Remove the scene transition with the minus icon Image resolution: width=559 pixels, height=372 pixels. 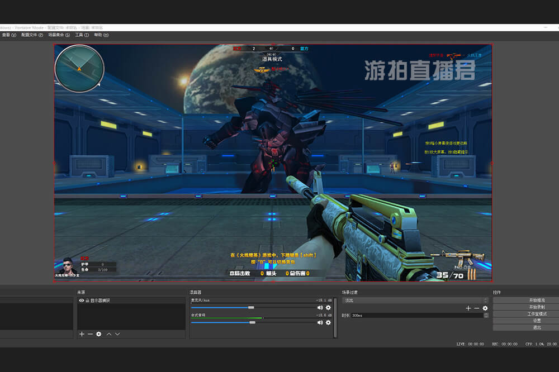(476, 308)
